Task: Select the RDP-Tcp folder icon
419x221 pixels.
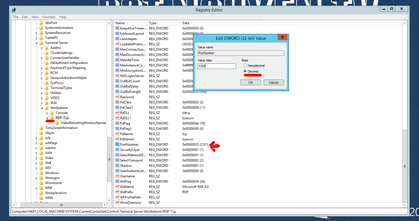Action: pos(52,118)
